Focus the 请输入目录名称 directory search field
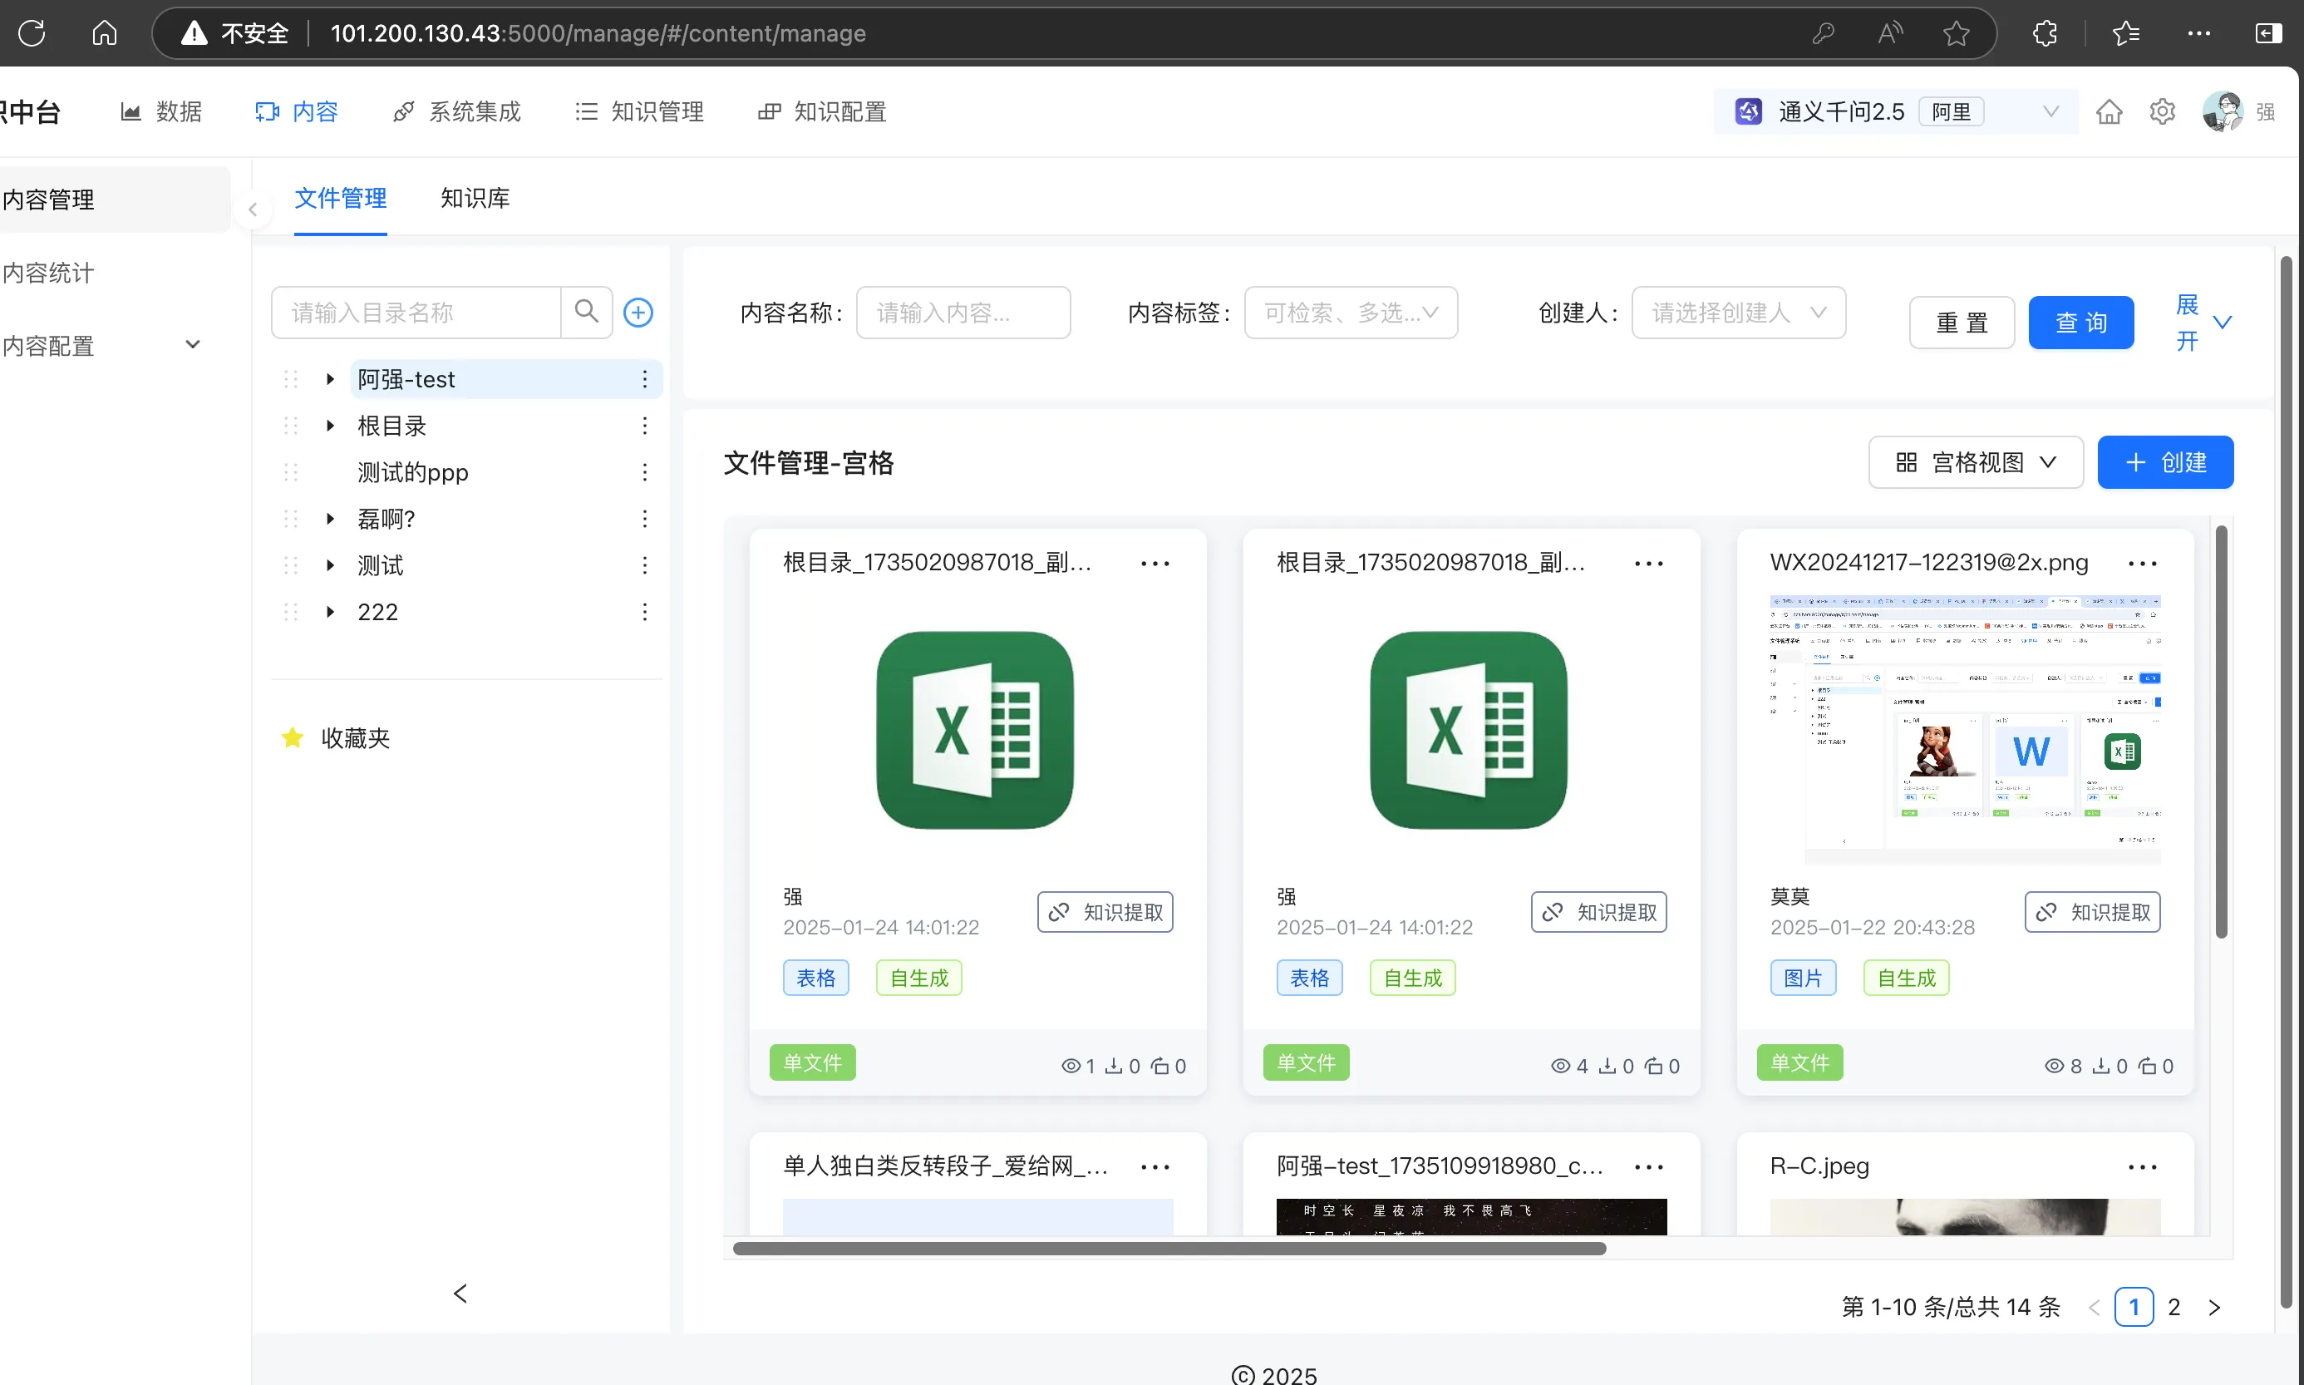This screenshot has width=2304, height=1385. coord(416,313)
